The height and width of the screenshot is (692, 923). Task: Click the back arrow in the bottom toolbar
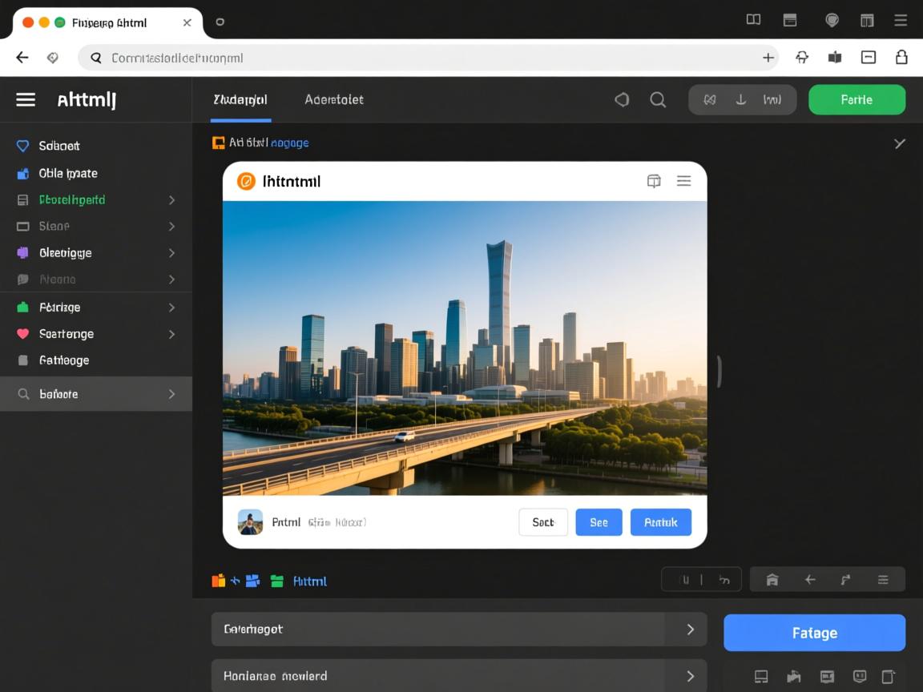point(810,580)
